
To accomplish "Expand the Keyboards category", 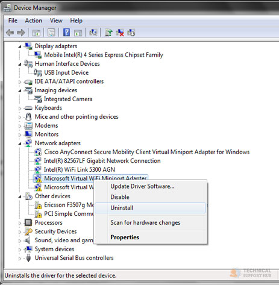I will 20,108.
